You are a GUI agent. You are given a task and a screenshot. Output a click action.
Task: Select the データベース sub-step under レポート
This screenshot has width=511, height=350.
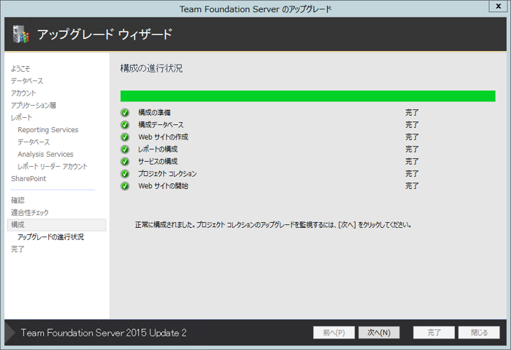(x=34, y=142)
